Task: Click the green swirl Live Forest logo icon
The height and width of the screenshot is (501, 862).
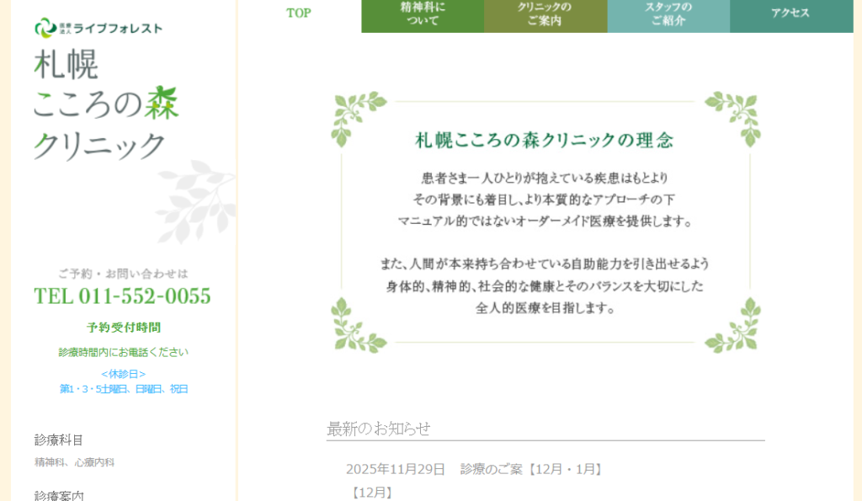Action: point(45,28)
